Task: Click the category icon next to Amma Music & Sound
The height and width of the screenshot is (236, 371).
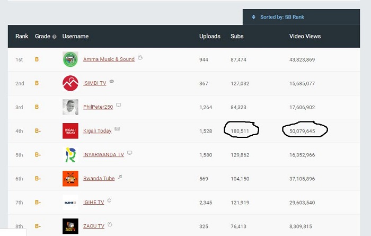Action: click(140, 57)
